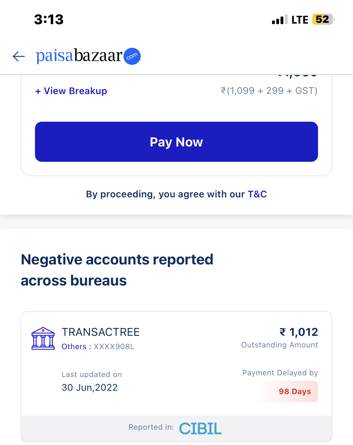Viewport: 353px width, 445px height.
Task: Tap the ₹(1,099 + 299 + GST) price text
Action: click(269, 91)
